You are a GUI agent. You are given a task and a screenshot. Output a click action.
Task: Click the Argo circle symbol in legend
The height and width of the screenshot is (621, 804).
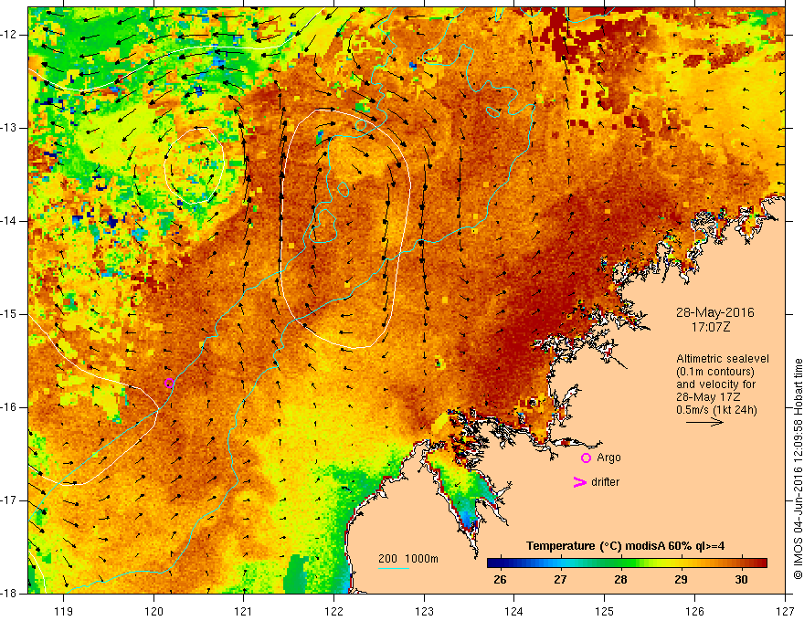pyautogui.click(x=586, y=458)
